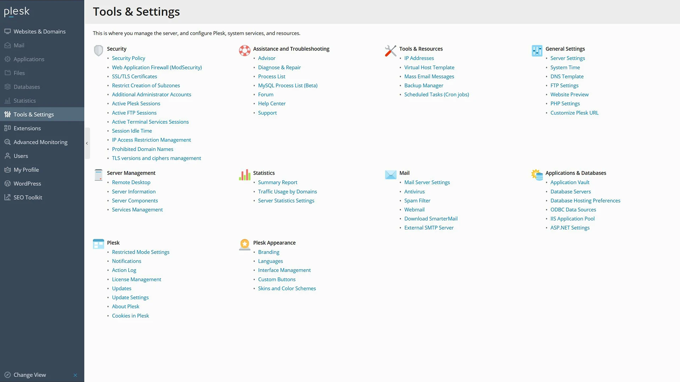
Task: Click the Extensions blocks sidebar icon
Action: point(7,128)
